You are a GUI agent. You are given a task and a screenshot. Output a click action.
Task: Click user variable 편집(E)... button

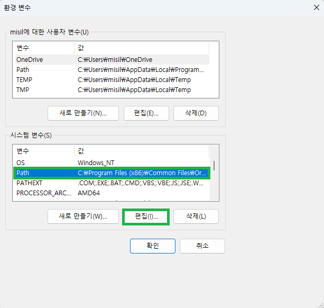click(146, 113)
